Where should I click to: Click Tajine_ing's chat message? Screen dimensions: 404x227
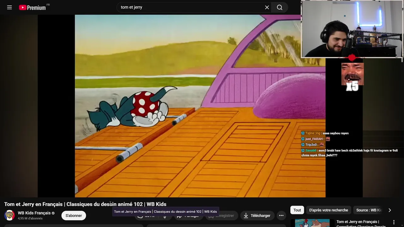[325, 133]
